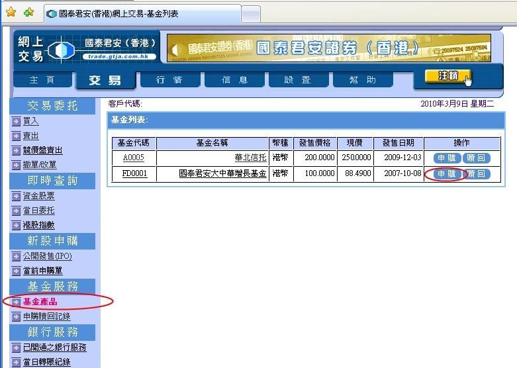The height and width of the screenshot is (368, 517).
Task: Click the current price 88.4900 cell
Action: pyautogui.click(x=355, y=173)
